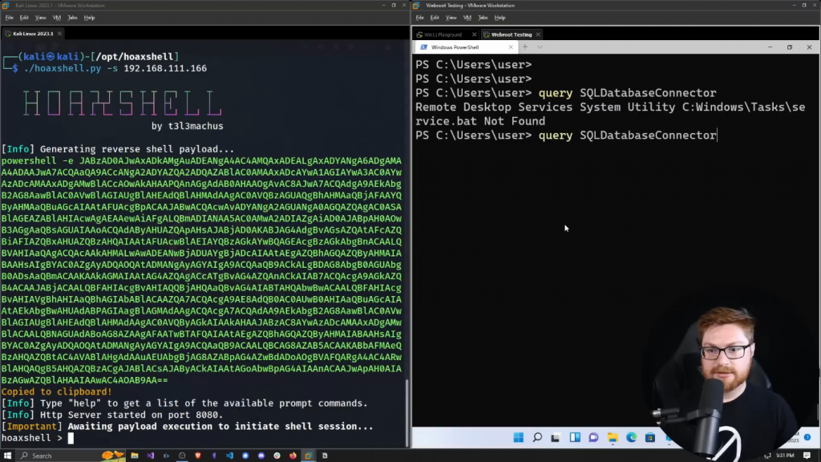Open the Windows 11 Start button in VM
This screenshot has height=462, width=821.
(x=519, y=437)
